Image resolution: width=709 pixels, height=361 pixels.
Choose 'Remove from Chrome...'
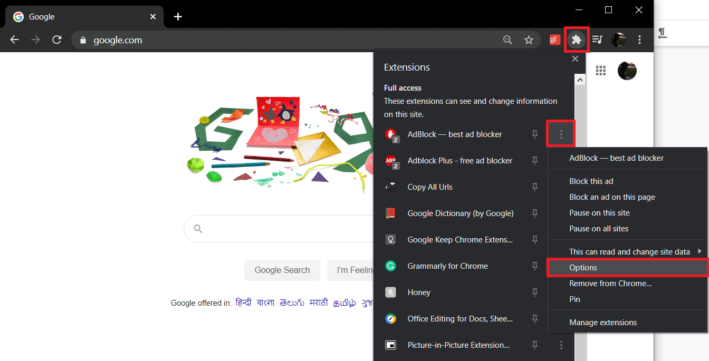tap(628, 284)
